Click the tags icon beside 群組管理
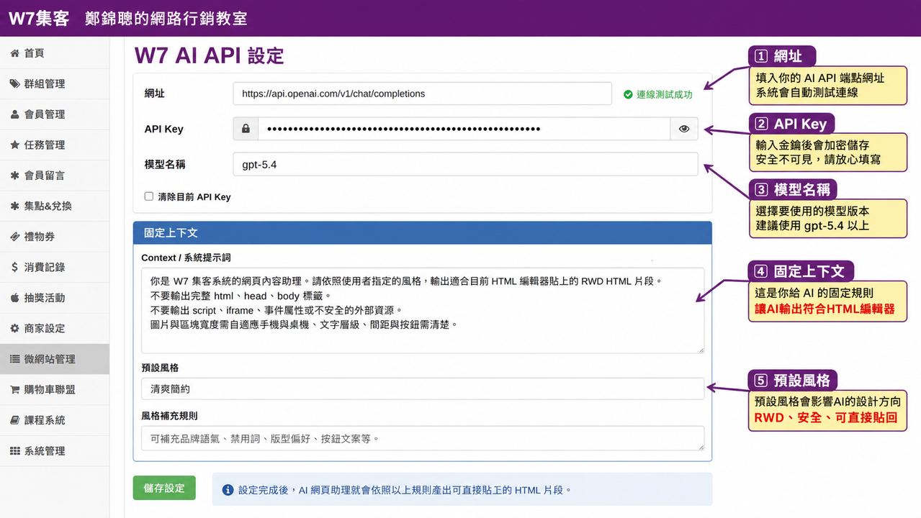This screenshot has width=921, height=518. [14, 83]
